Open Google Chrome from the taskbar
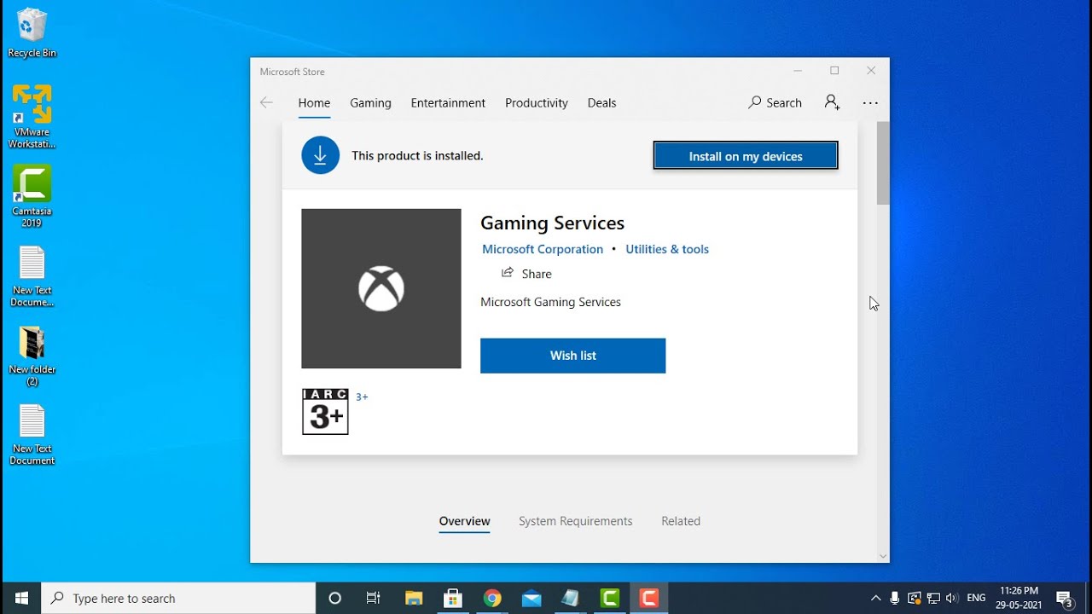This screenshot has width=1092, height=614. (492, 598)
